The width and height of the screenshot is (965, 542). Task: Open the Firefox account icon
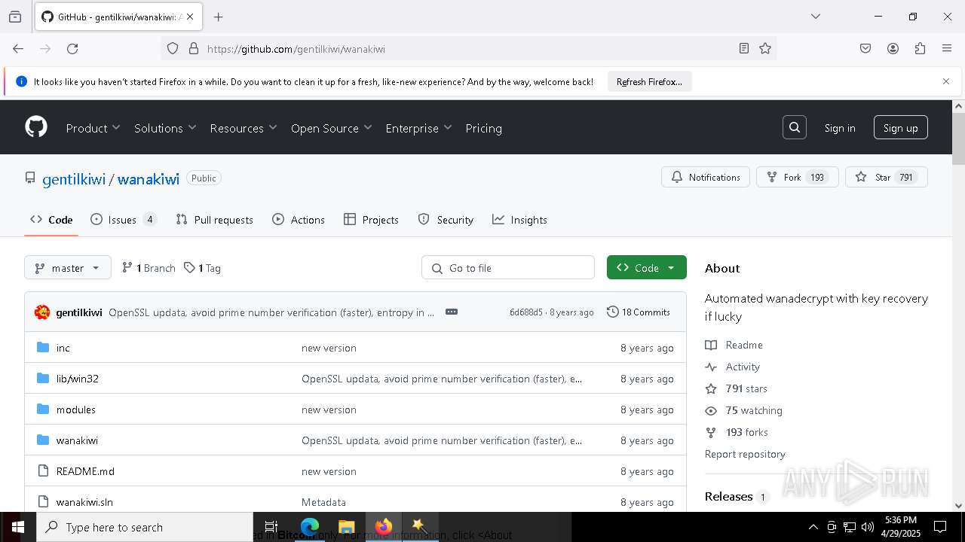[x=893, y=49]
